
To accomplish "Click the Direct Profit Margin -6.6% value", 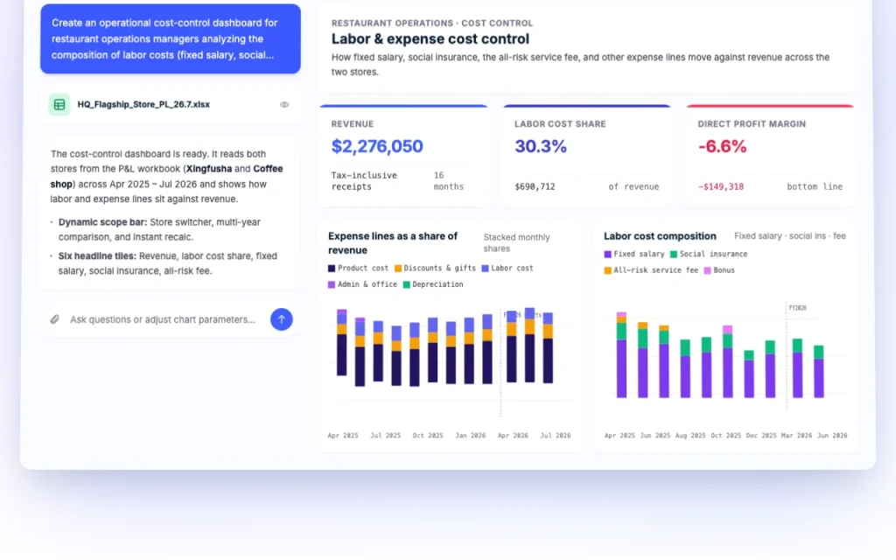I will coord(722,146).
